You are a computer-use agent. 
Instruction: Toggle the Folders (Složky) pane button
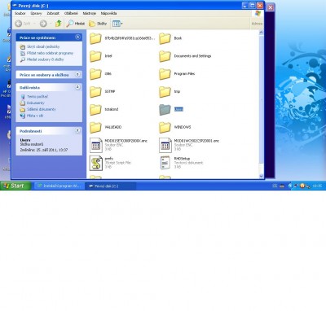tap(98, 24)
